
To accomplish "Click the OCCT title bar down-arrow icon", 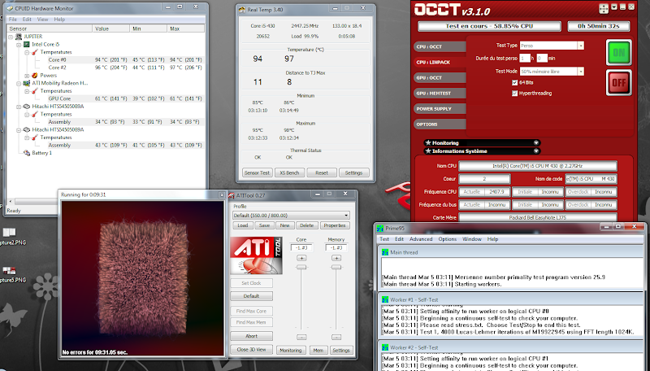I will click(614, 7).
